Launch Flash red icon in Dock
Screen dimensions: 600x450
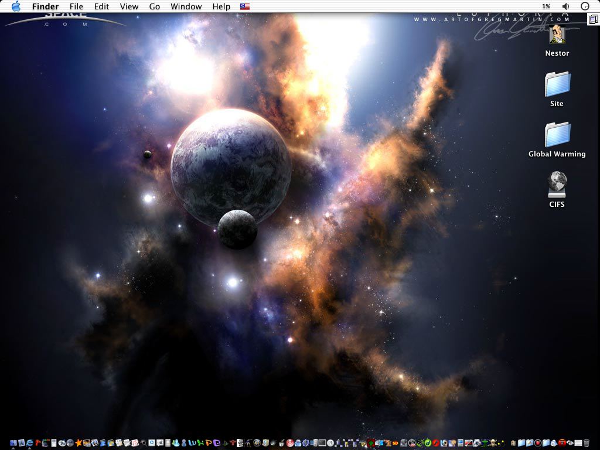(436, 443)
